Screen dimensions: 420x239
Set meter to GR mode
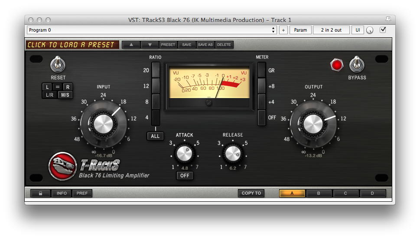(x=261, y=70)
